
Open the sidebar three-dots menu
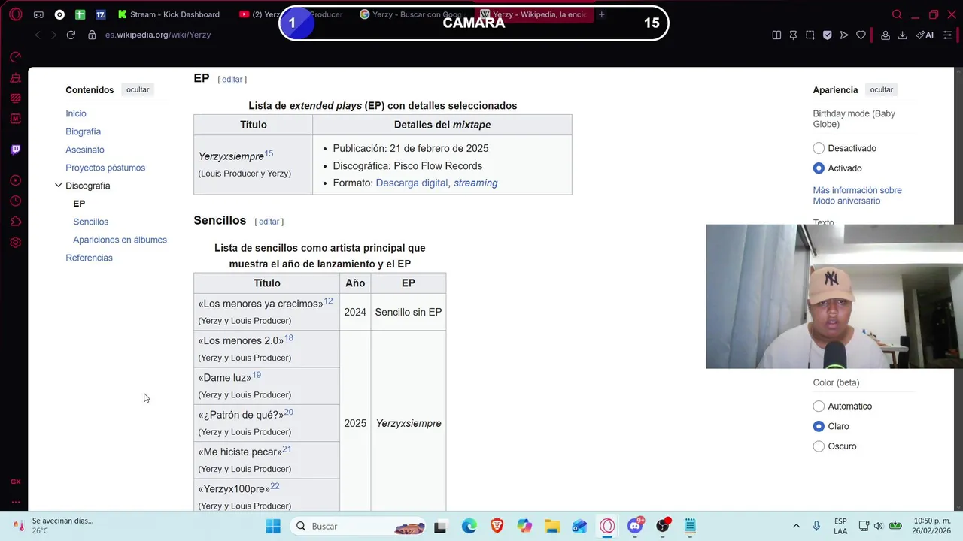[16, 502]
